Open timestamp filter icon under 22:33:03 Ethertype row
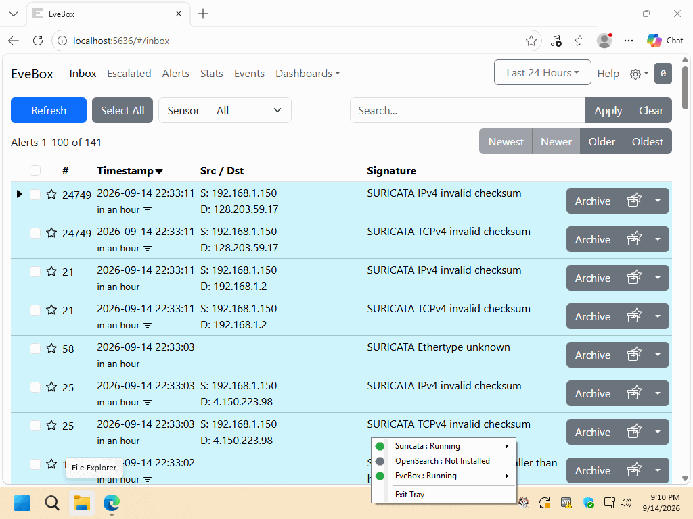The height and width of the screenshot is (519, 693). pos(148,364)
